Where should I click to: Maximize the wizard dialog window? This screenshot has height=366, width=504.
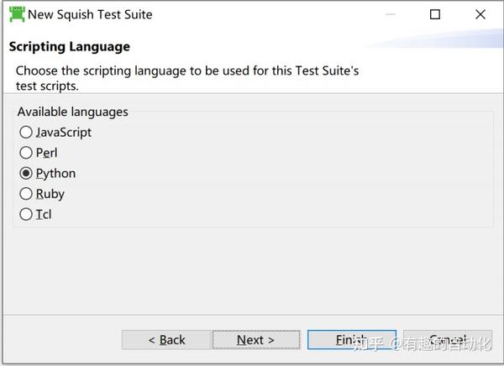coord(434,14)
